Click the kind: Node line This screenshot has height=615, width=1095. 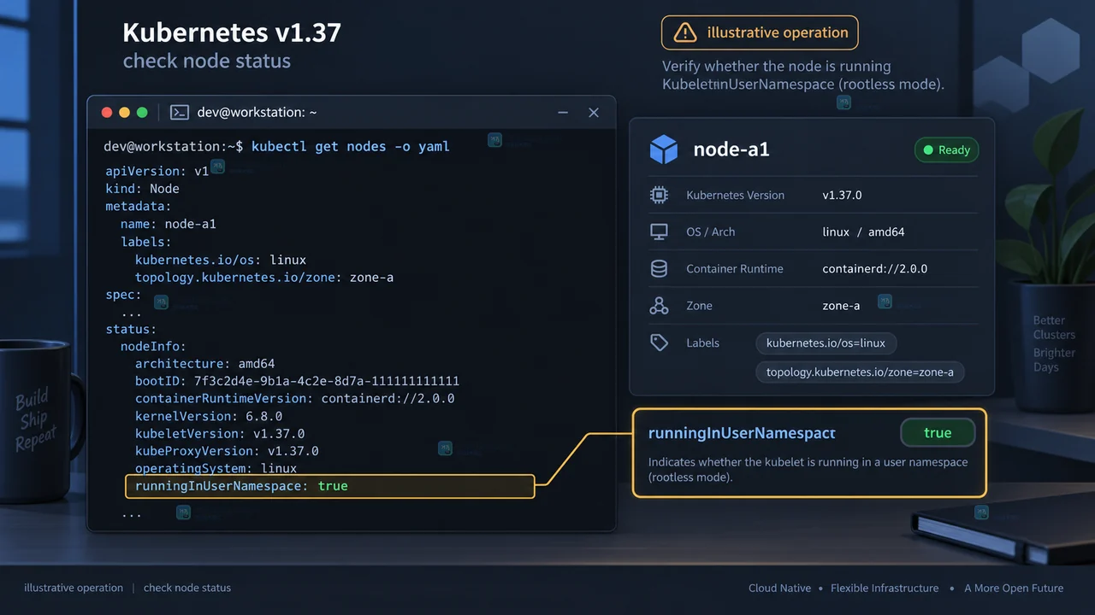tap(142, 189)
